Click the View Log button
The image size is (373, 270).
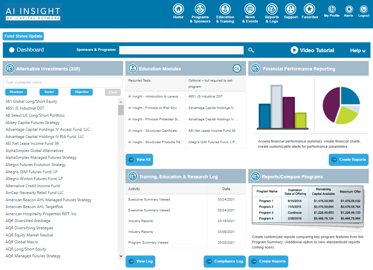point(140,261)
